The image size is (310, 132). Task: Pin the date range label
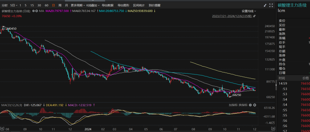tap(254, 16)
